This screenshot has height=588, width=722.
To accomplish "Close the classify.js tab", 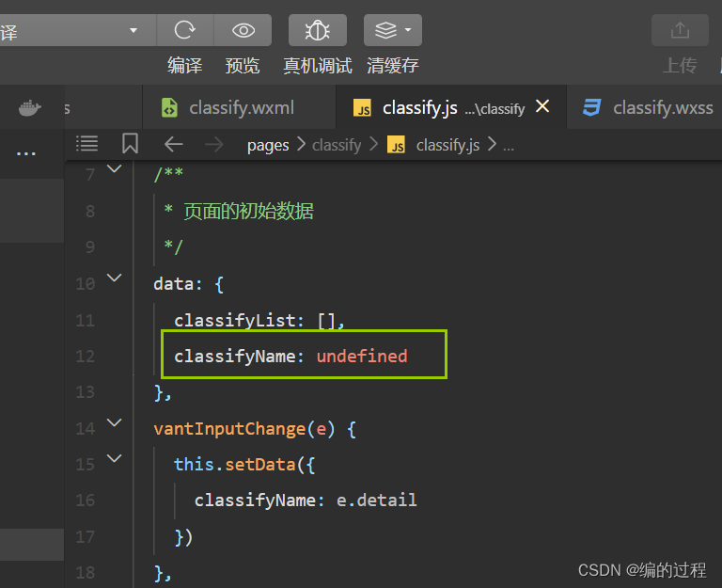I will [x=542, y=106].
